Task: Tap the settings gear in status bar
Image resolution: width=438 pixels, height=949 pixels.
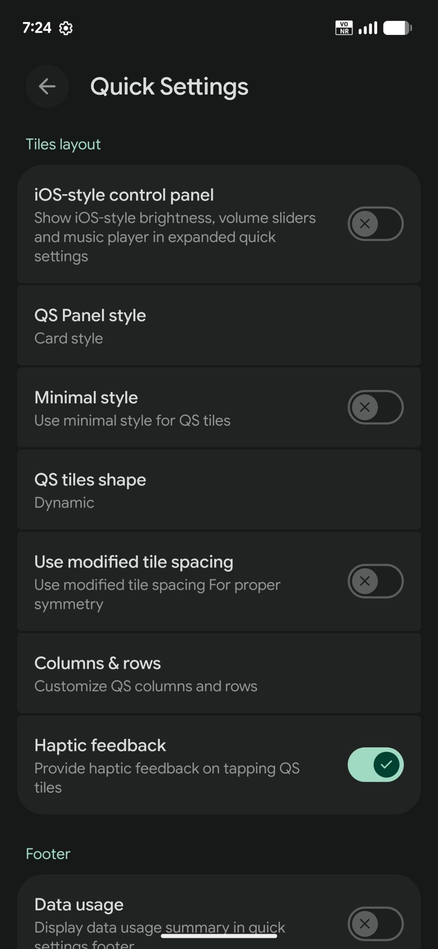Action: (66, 28)
